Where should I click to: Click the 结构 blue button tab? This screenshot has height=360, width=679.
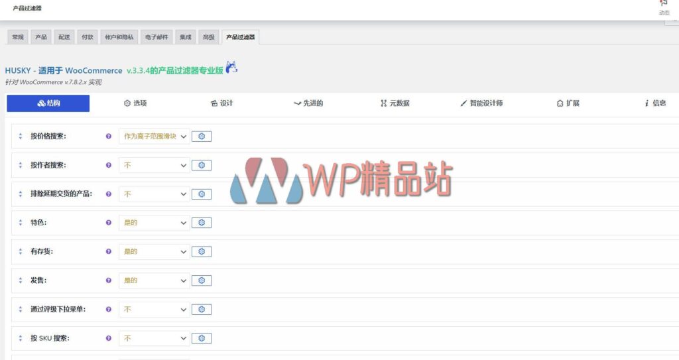48,103
